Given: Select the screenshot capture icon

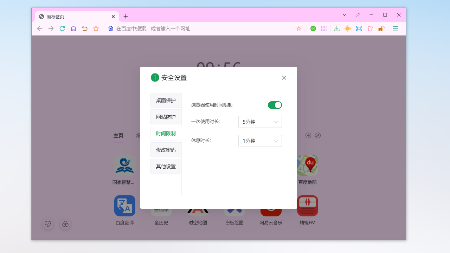Looking at the screenshot, I should [x=359, y=28].
